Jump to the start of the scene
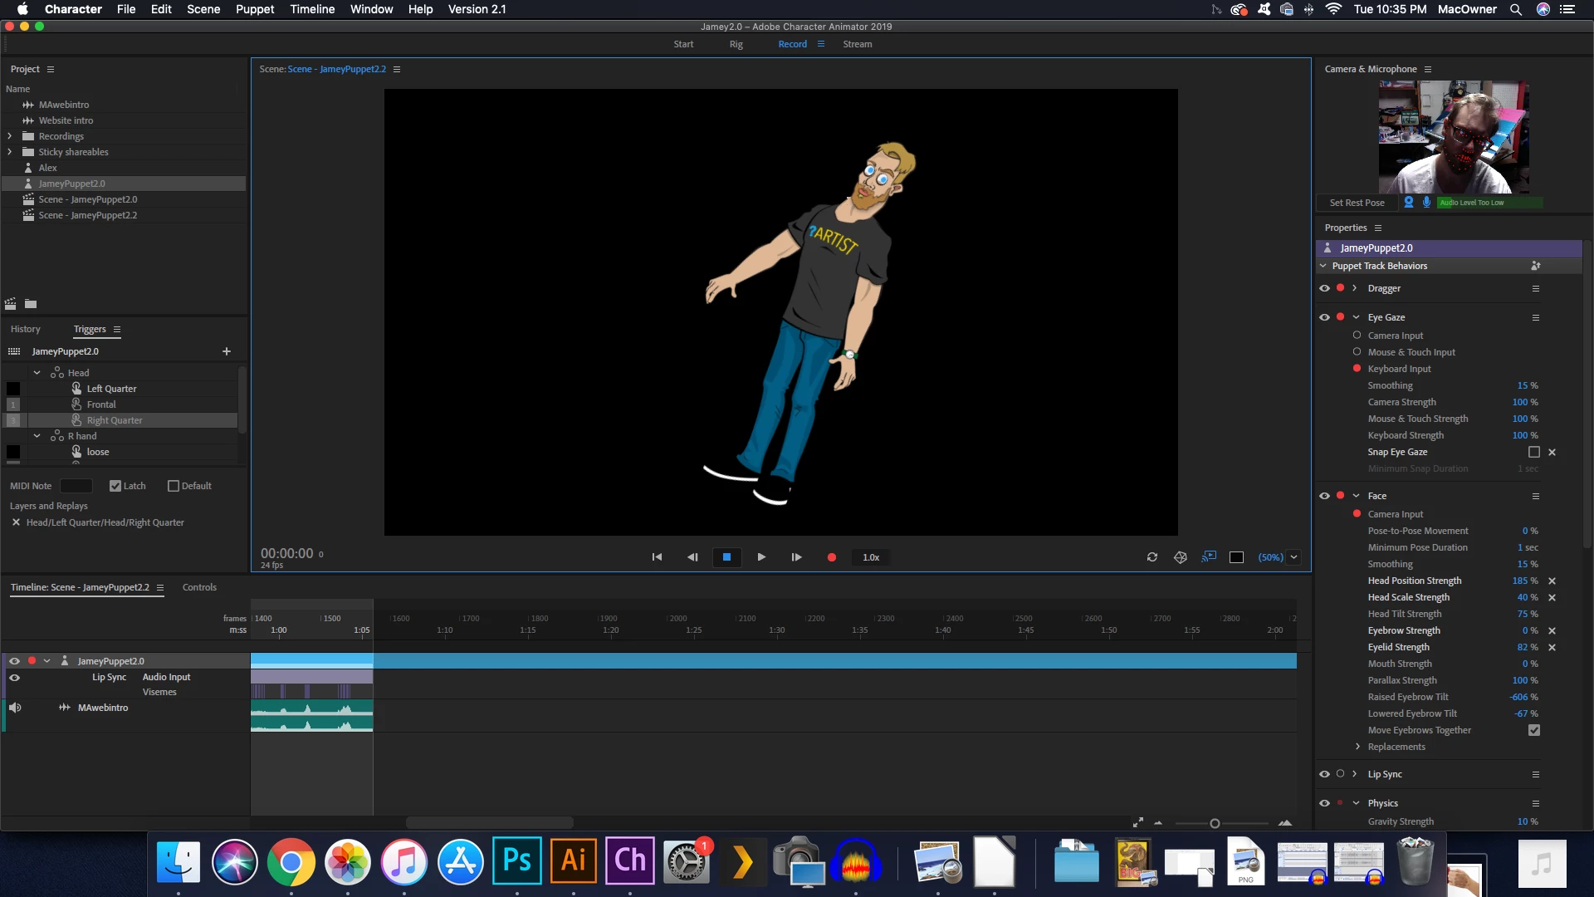Screen dimensions: 1594x897 point(657,557)
